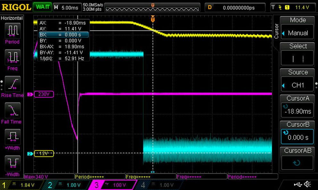Screen dimensions: 318x190
Task: Select the Period measurement icon
Action: [x=13, y=31]
